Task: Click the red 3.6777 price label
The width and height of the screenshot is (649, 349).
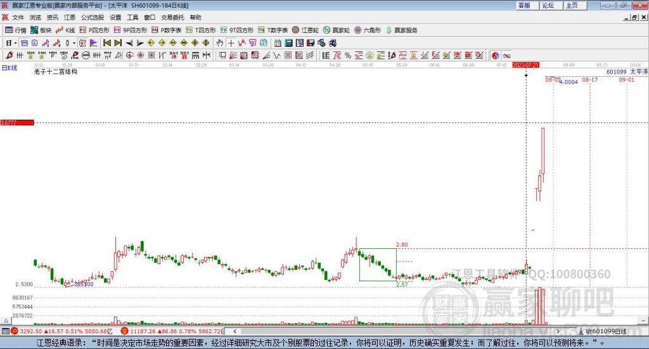Action: point(16,122)
